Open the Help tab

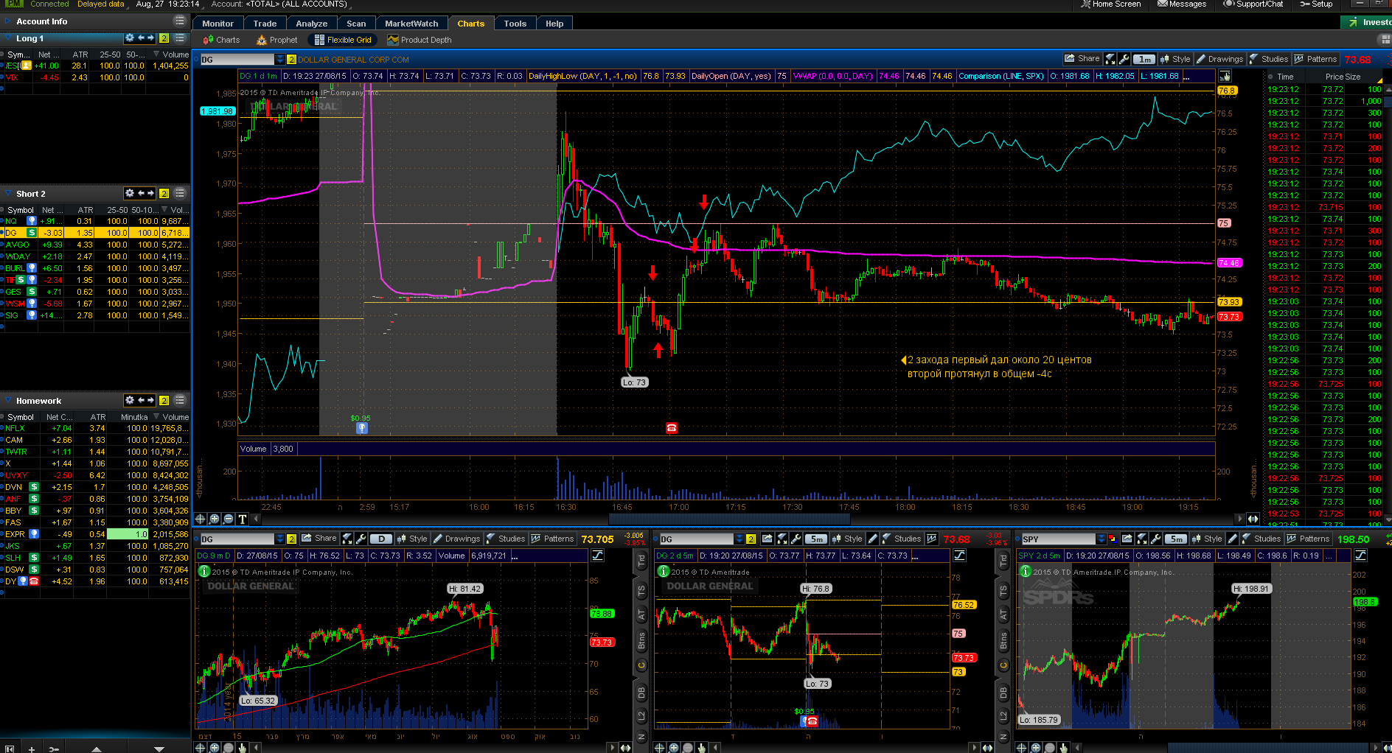[554, 24]
